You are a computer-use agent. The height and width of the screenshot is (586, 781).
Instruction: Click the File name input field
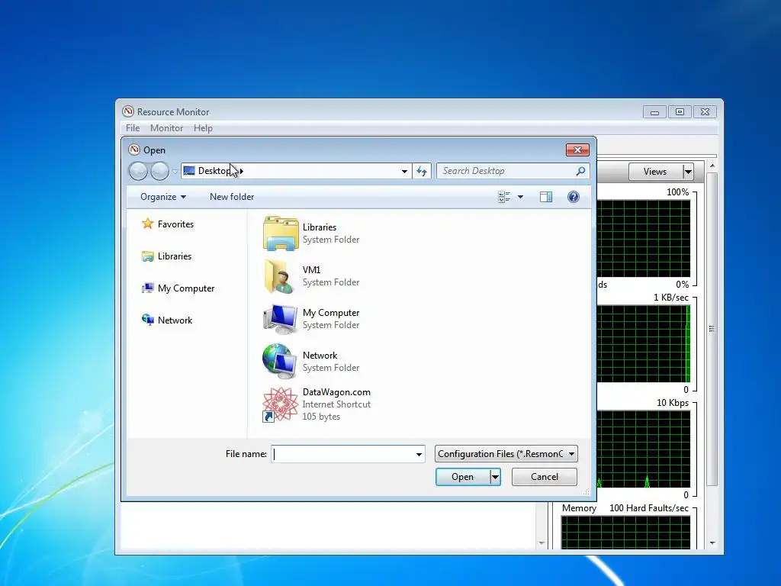click(x=342, y=454)
